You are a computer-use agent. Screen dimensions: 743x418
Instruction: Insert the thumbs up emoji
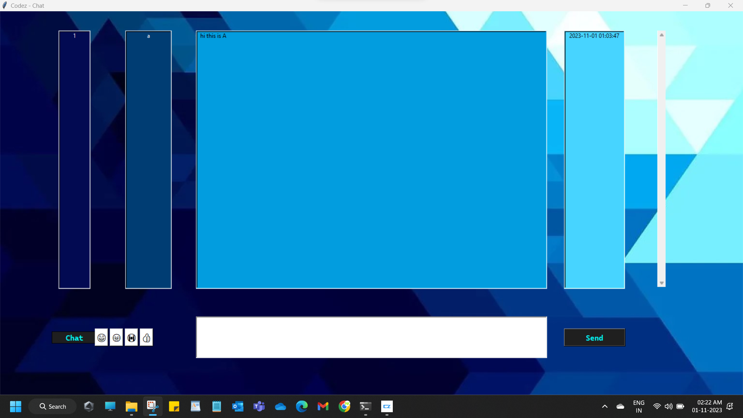(x=146, y=337)
